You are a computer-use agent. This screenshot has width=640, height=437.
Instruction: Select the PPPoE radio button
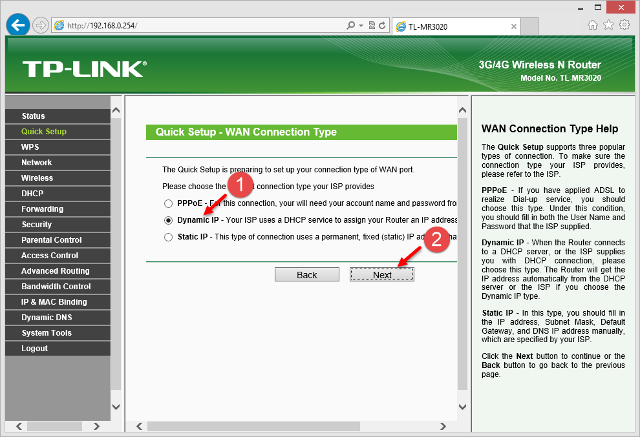point(168,203)
